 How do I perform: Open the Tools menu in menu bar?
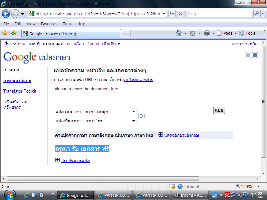pos(67,24)
